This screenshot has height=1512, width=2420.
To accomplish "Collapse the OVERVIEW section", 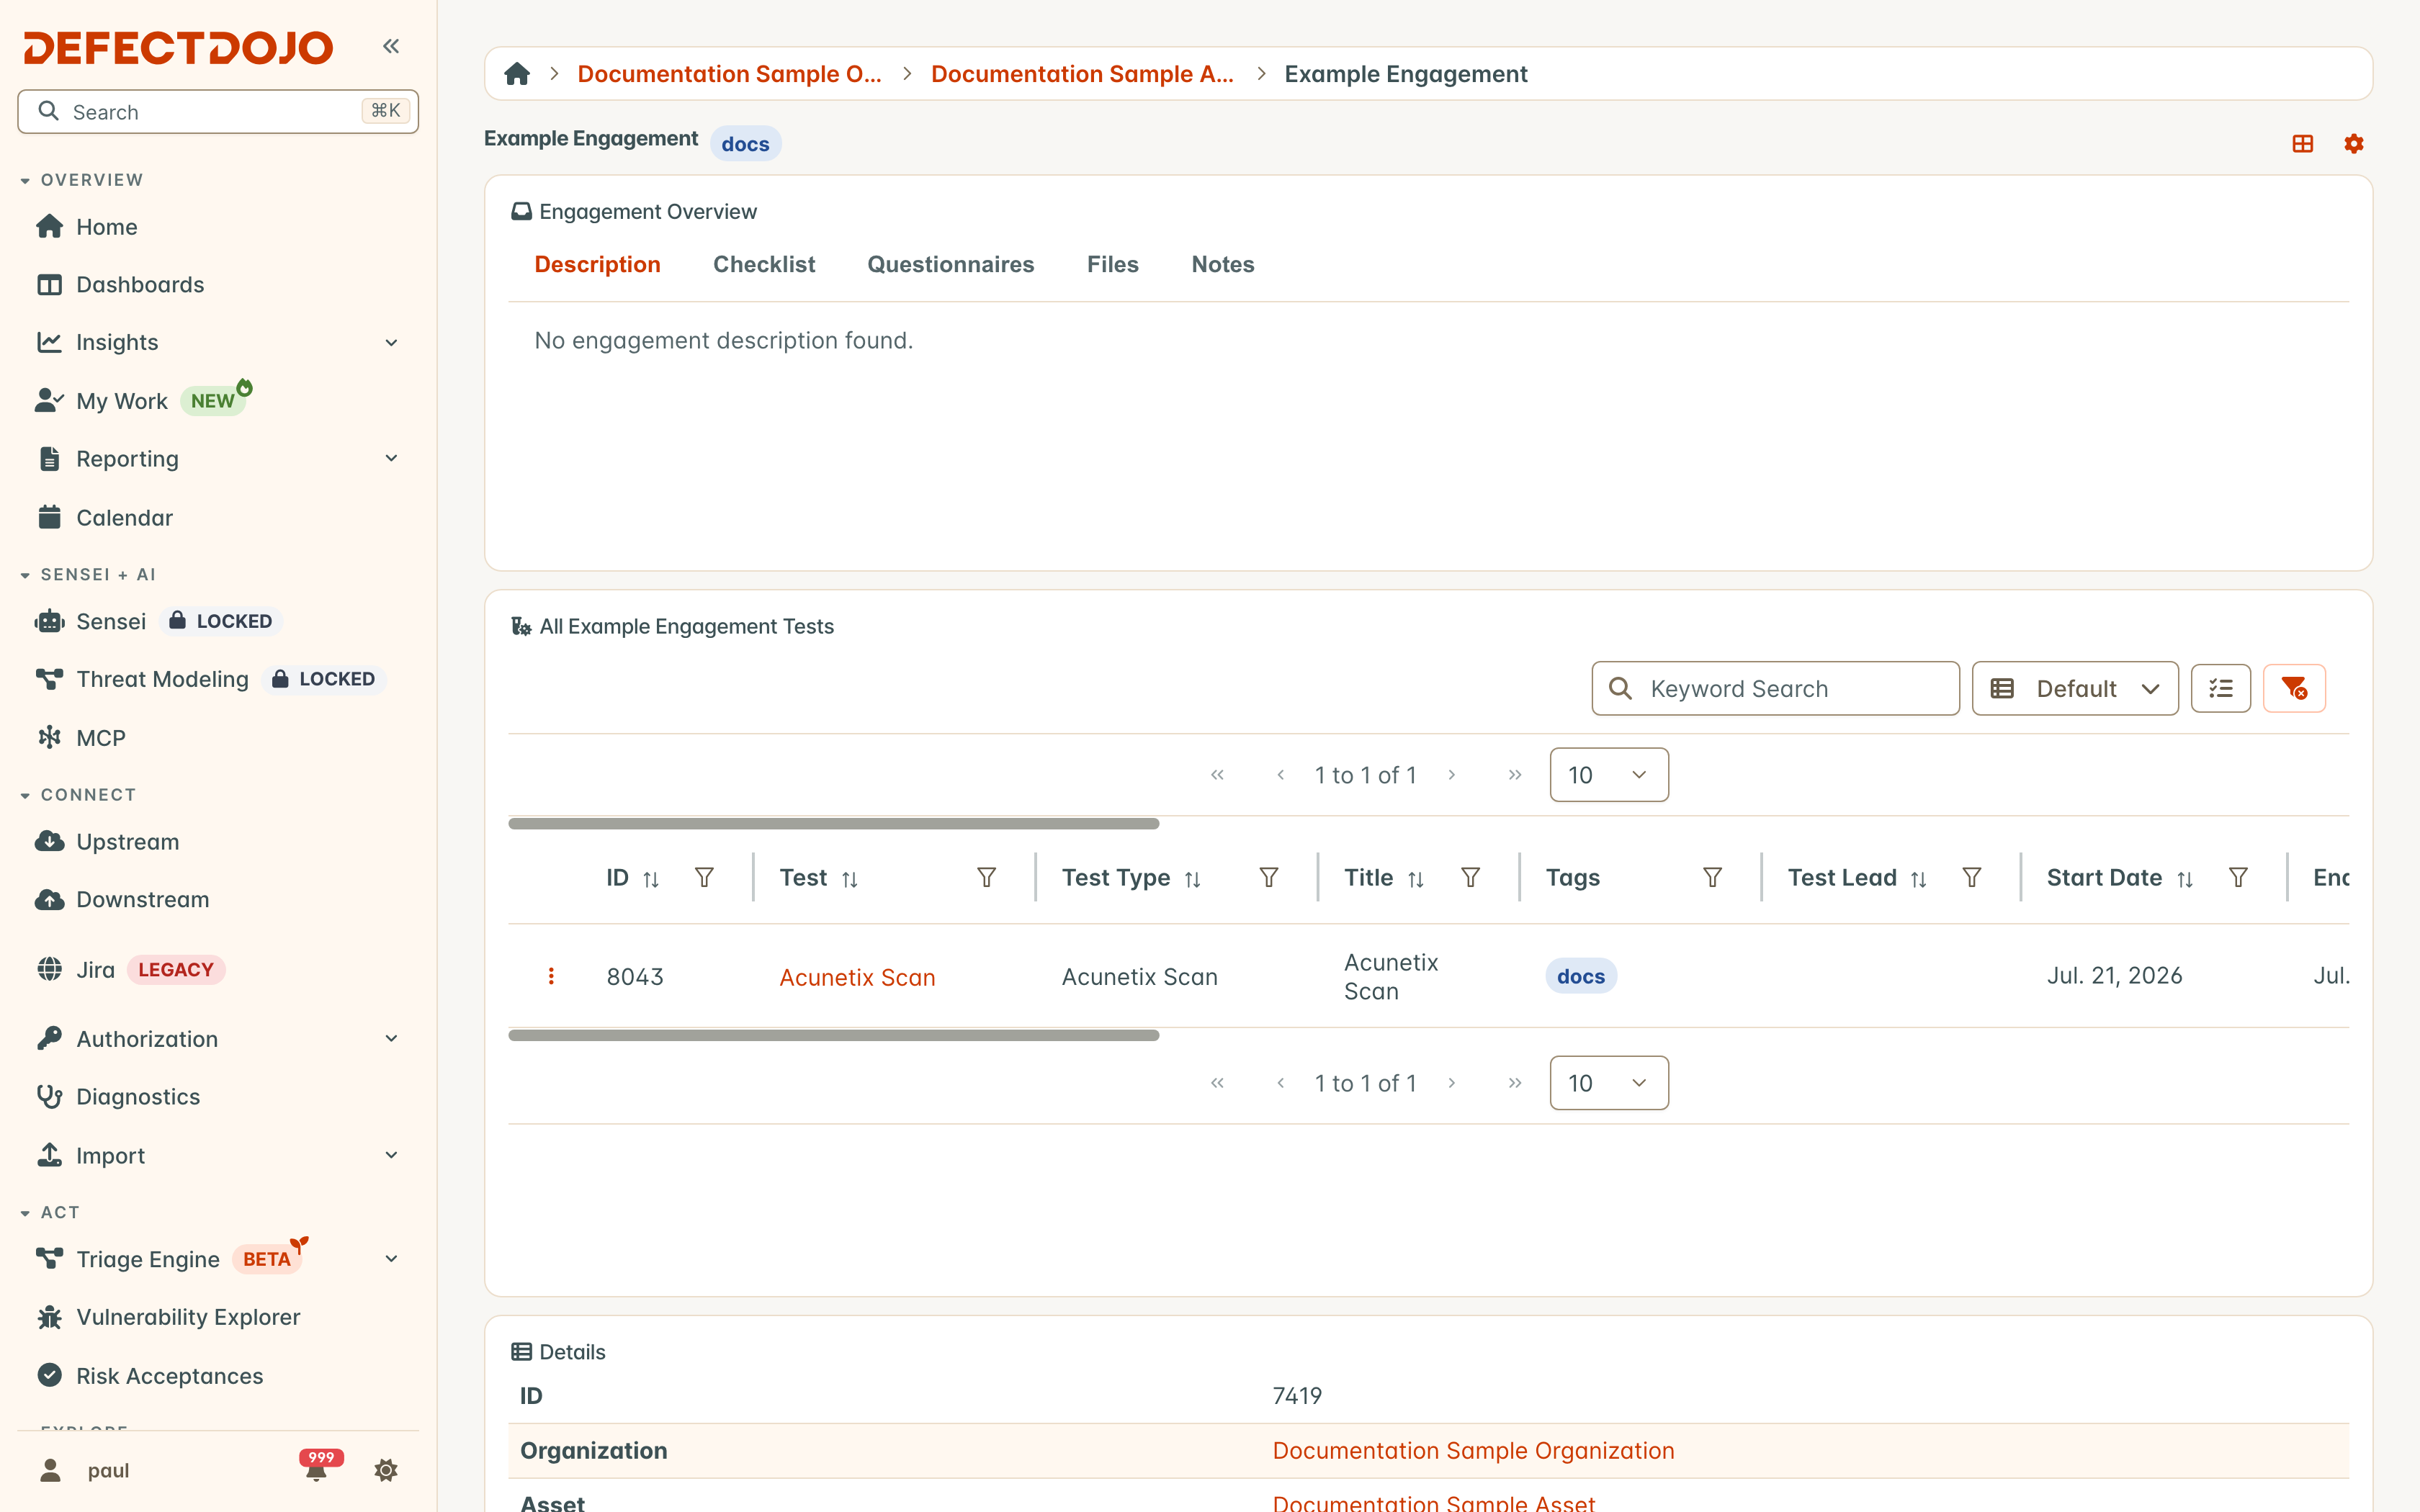I will coord(83,180).
